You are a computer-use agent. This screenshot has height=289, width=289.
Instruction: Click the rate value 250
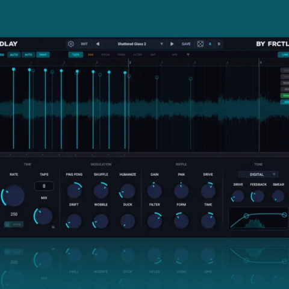[x=14, y=214]
